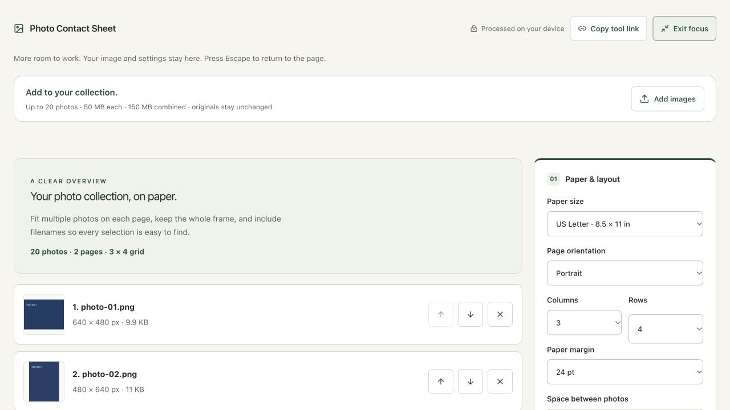The width and height of the screenshot is (730, 410).
Task: Remove photo-02.png from the list
Action: (500, 382)
